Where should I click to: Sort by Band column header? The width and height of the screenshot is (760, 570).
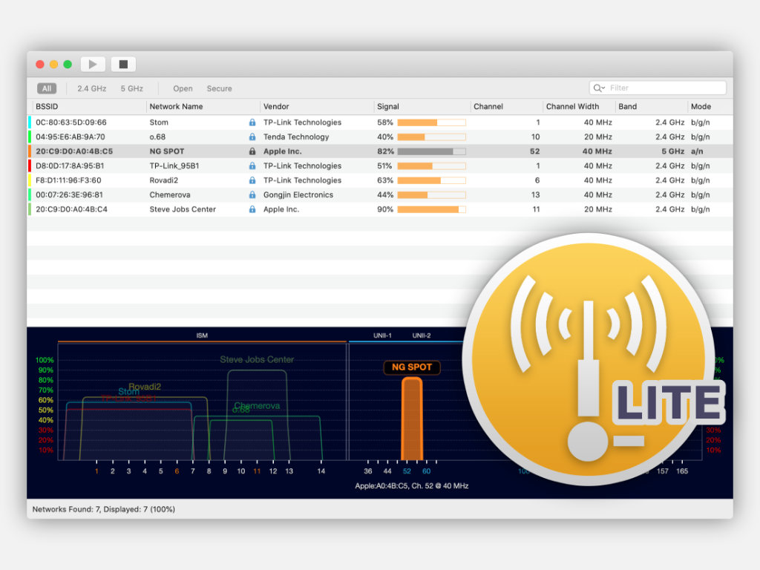(627, 106)
